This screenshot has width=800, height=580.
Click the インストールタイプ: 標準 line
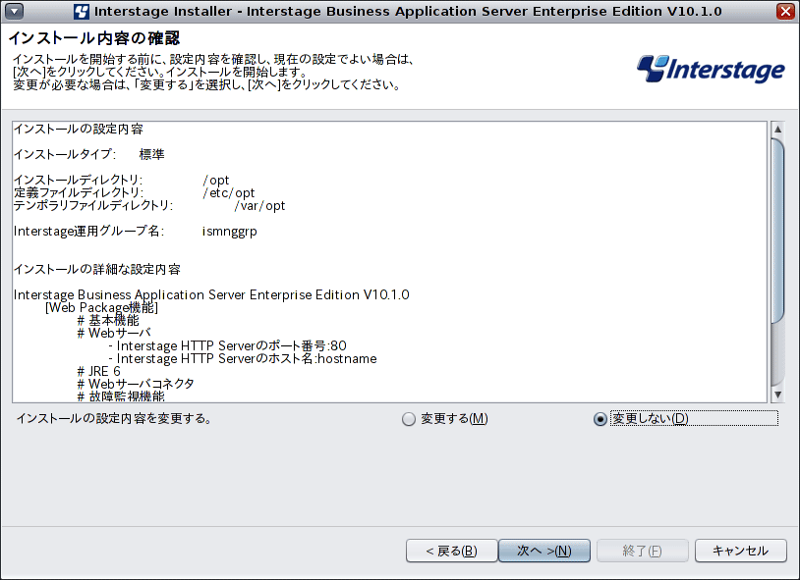pos(89,154)
